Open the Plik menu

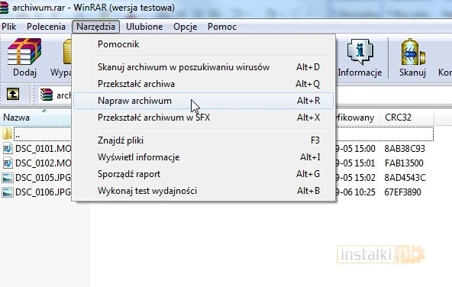pos(8,27)
